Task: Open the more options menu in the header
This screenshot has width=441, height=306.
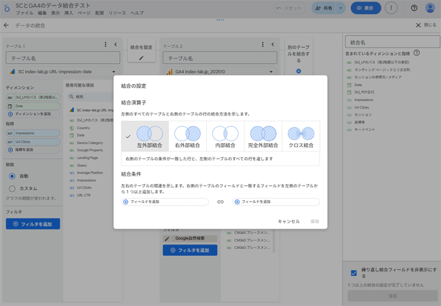Action: (x=391, y=8)
